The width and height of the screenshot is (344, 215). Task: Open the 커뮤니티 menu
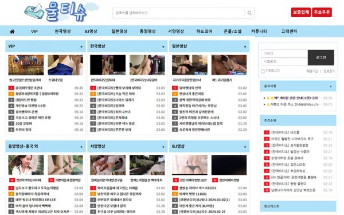[x=259, y=32]
